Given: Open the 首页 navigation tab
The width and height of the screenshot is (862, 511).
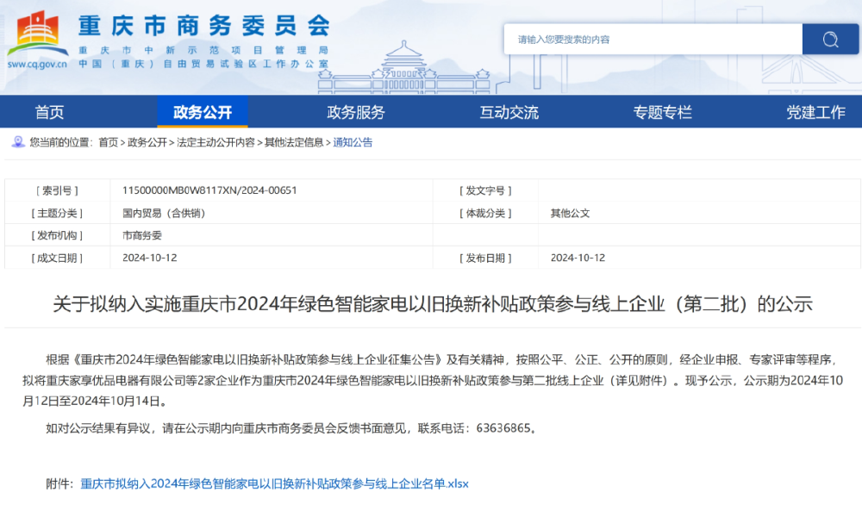Looking at the screenshot, I should (49, 112).
